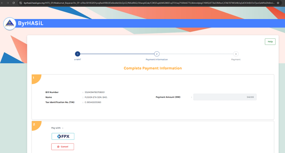Click the browser URL address bar
The width and height of the screenshot is (285, 153).
click(x=148, y=3)
